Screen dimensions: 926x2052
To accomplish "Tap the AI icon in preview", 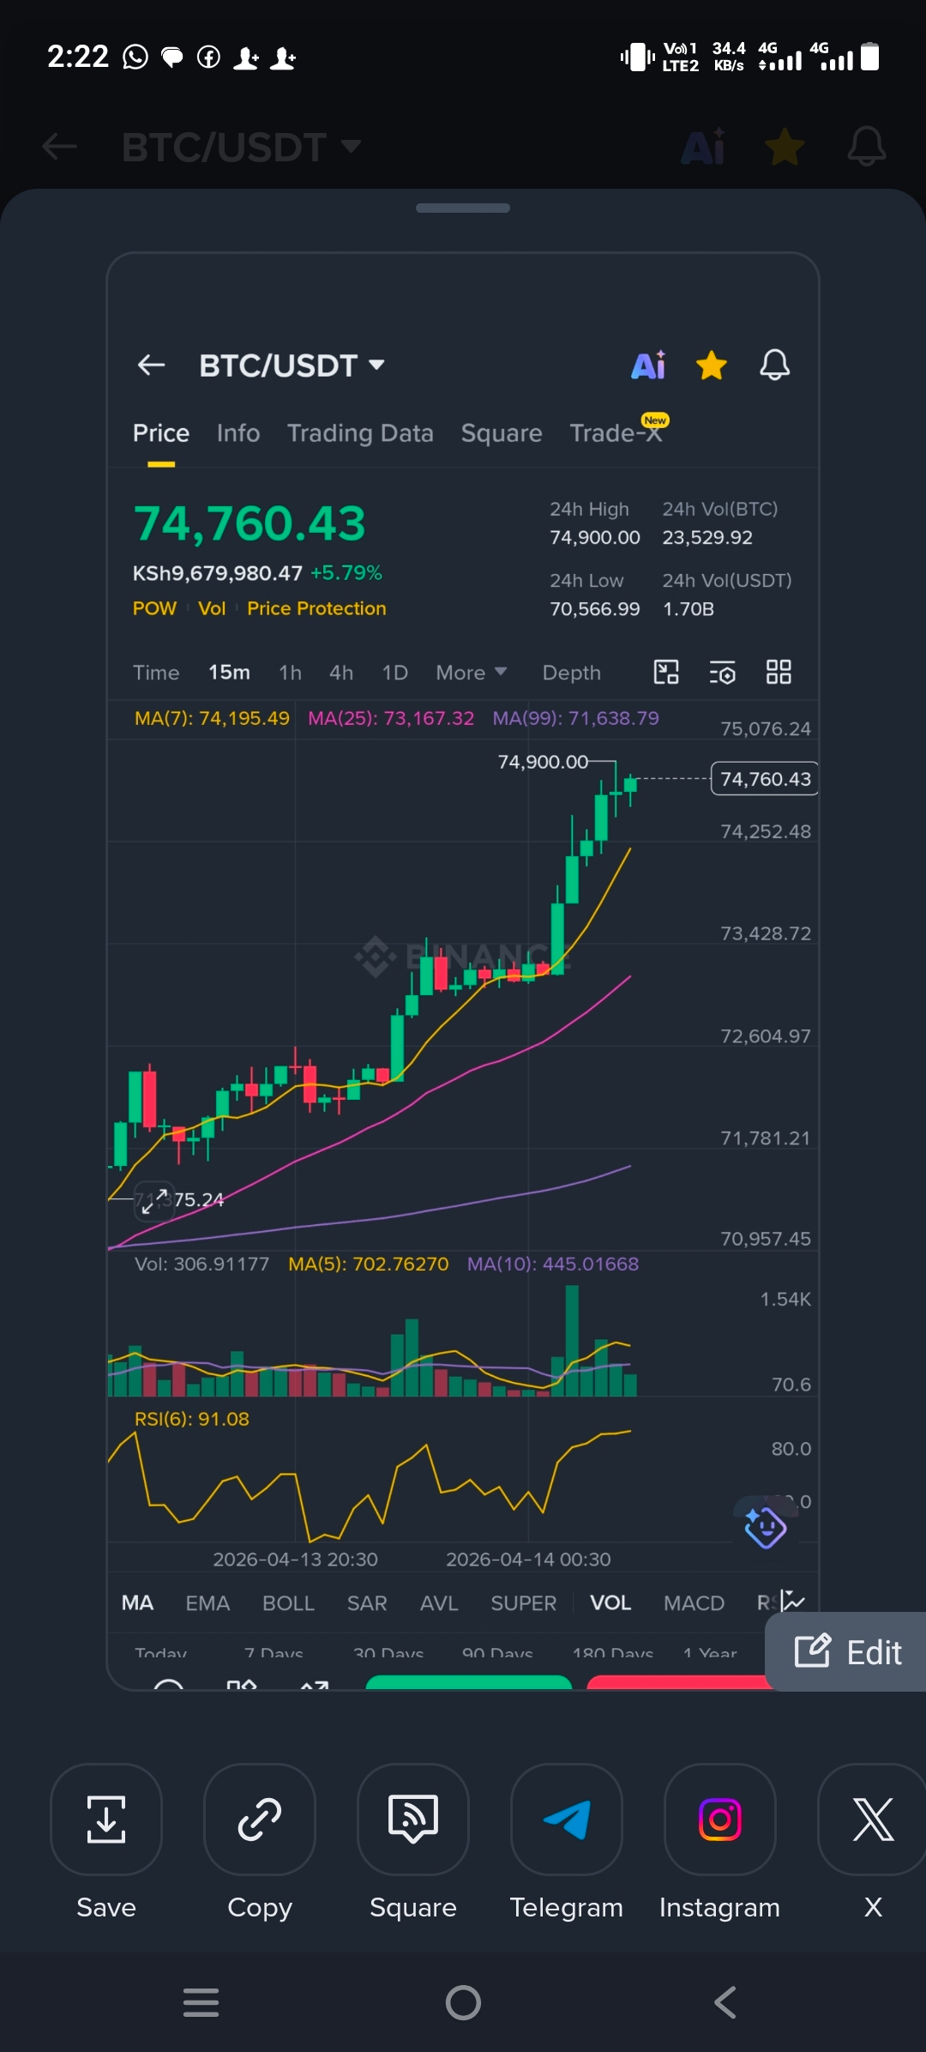I will (648, 365).
